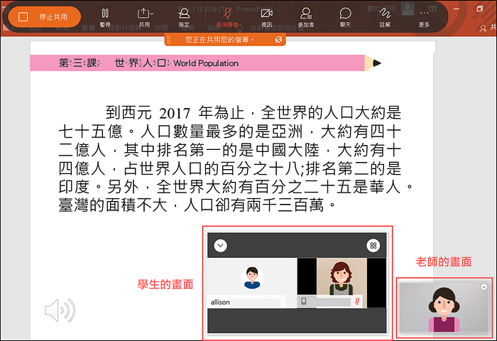Open the 參加者 participants panel
Image resolution: width=497 pixels, height=341 pixels.
pyautogui.click(x=306, y=18)
